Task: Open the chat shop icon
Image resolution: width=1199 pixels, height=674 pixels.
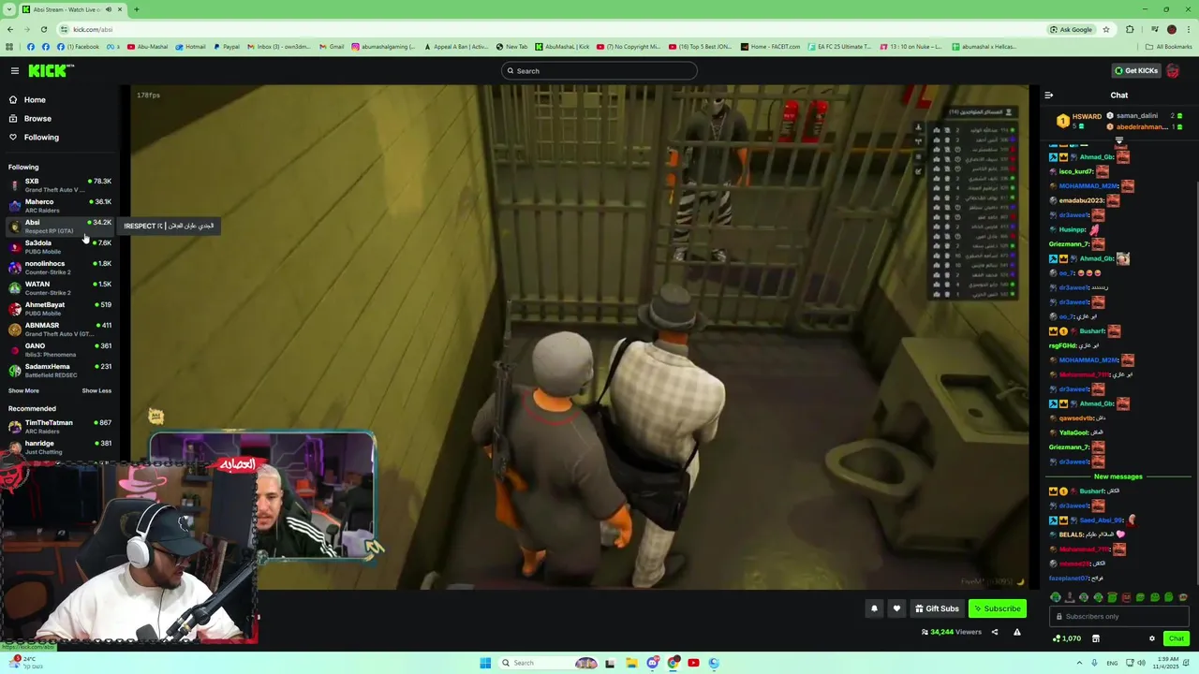Action: point(1095,638)
